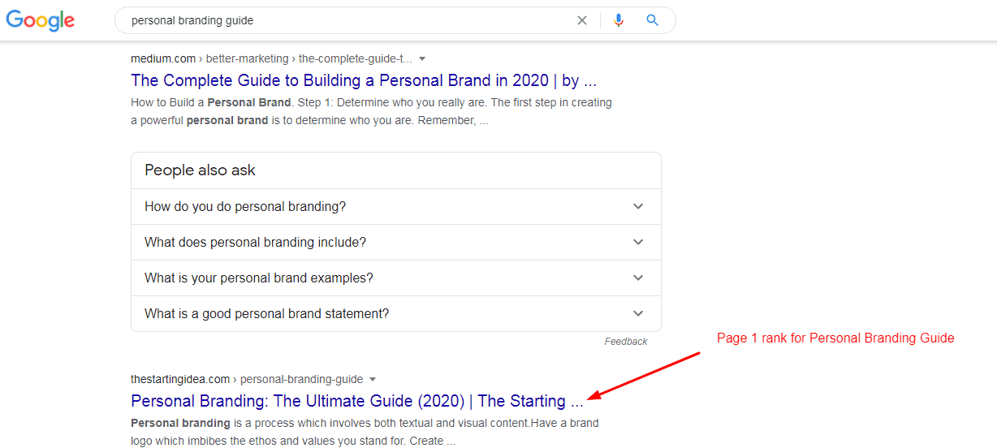
Task: Open thestartingidea.com result options arrow
Action: 373,380
